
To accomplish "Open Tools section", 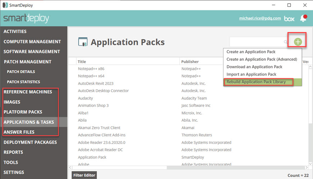I will click(11, 162).
